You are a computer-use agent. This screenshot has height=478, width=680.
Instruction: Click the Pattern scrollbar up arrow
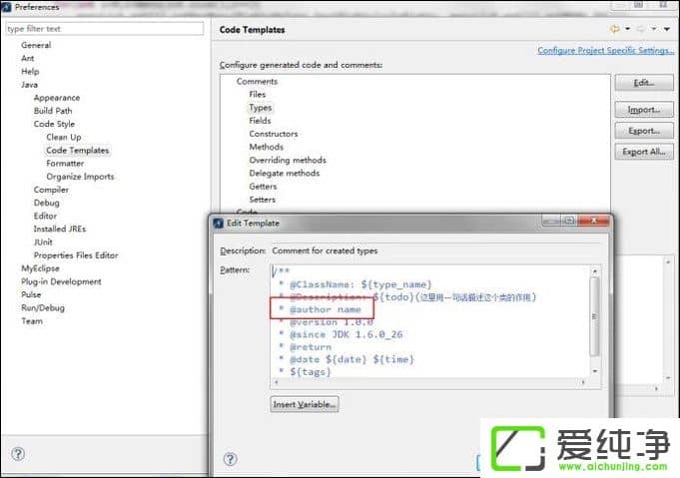(x=594, y=271)
